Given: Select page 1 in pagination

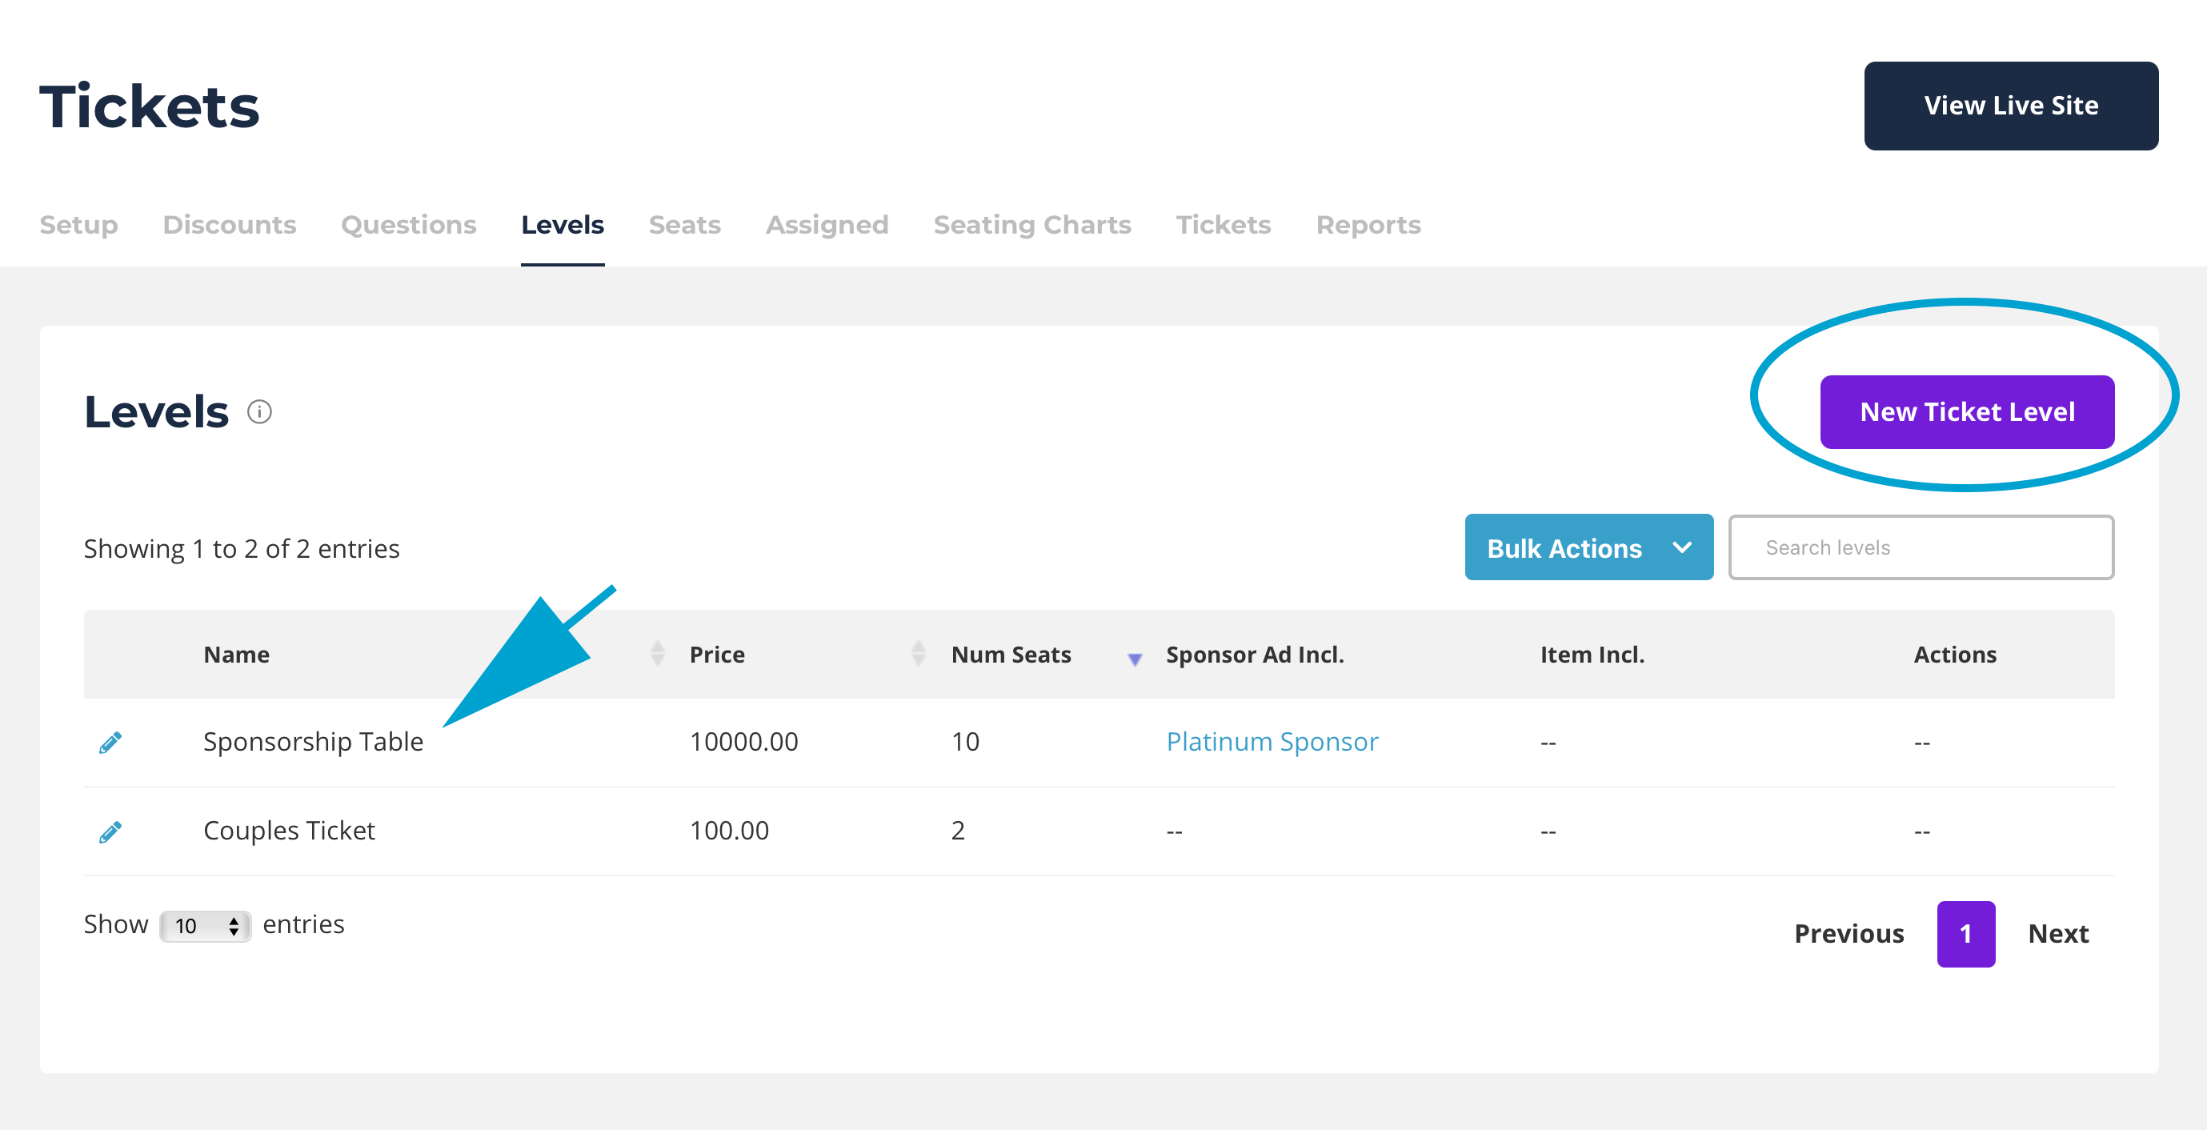Looking at the screenshot, I should pyautogui.click(x=1965, y=933).
